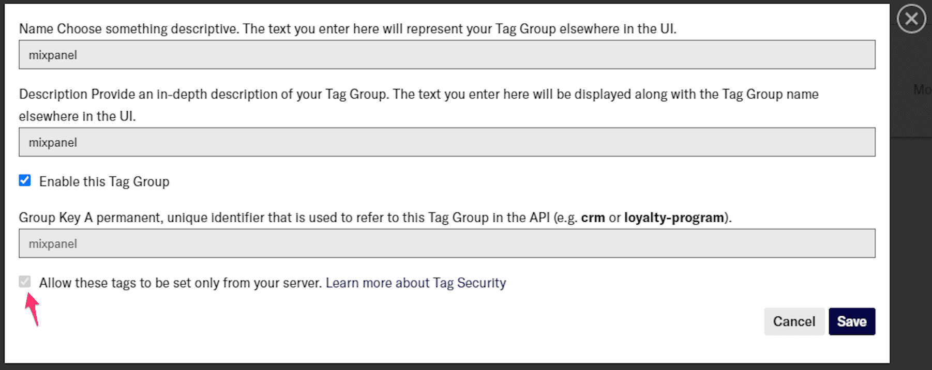
Task: Click the bold "crm" example text
Action: click(x=593, y=218)
